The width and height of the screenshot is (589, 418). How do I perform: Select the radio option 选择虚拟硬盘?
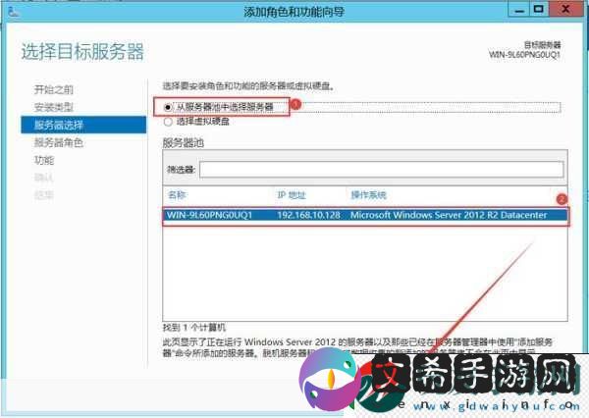168,122
